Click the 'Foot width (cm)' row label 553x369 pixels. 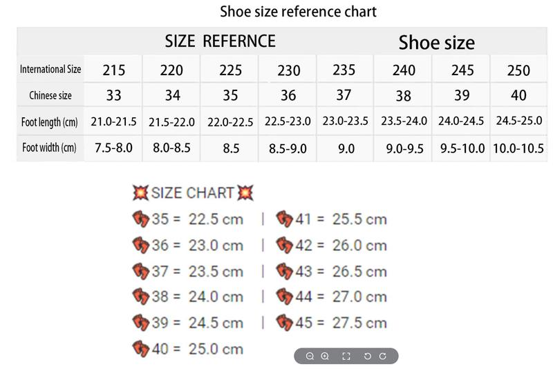49,148
